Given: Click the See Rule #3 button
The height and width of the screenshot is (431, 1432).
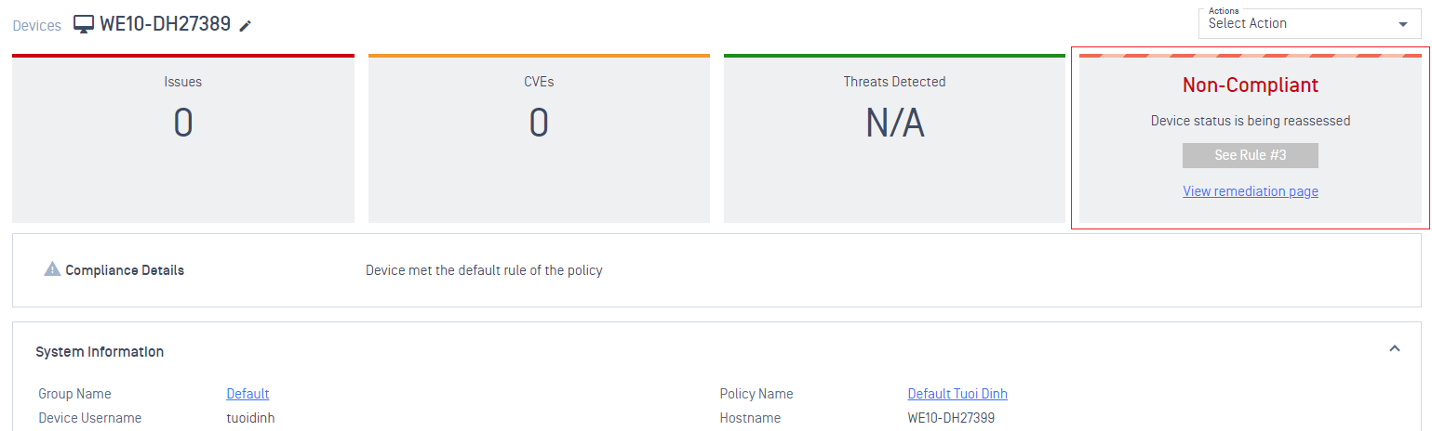Looking at the screenshot, I should tap(1251, 155).
